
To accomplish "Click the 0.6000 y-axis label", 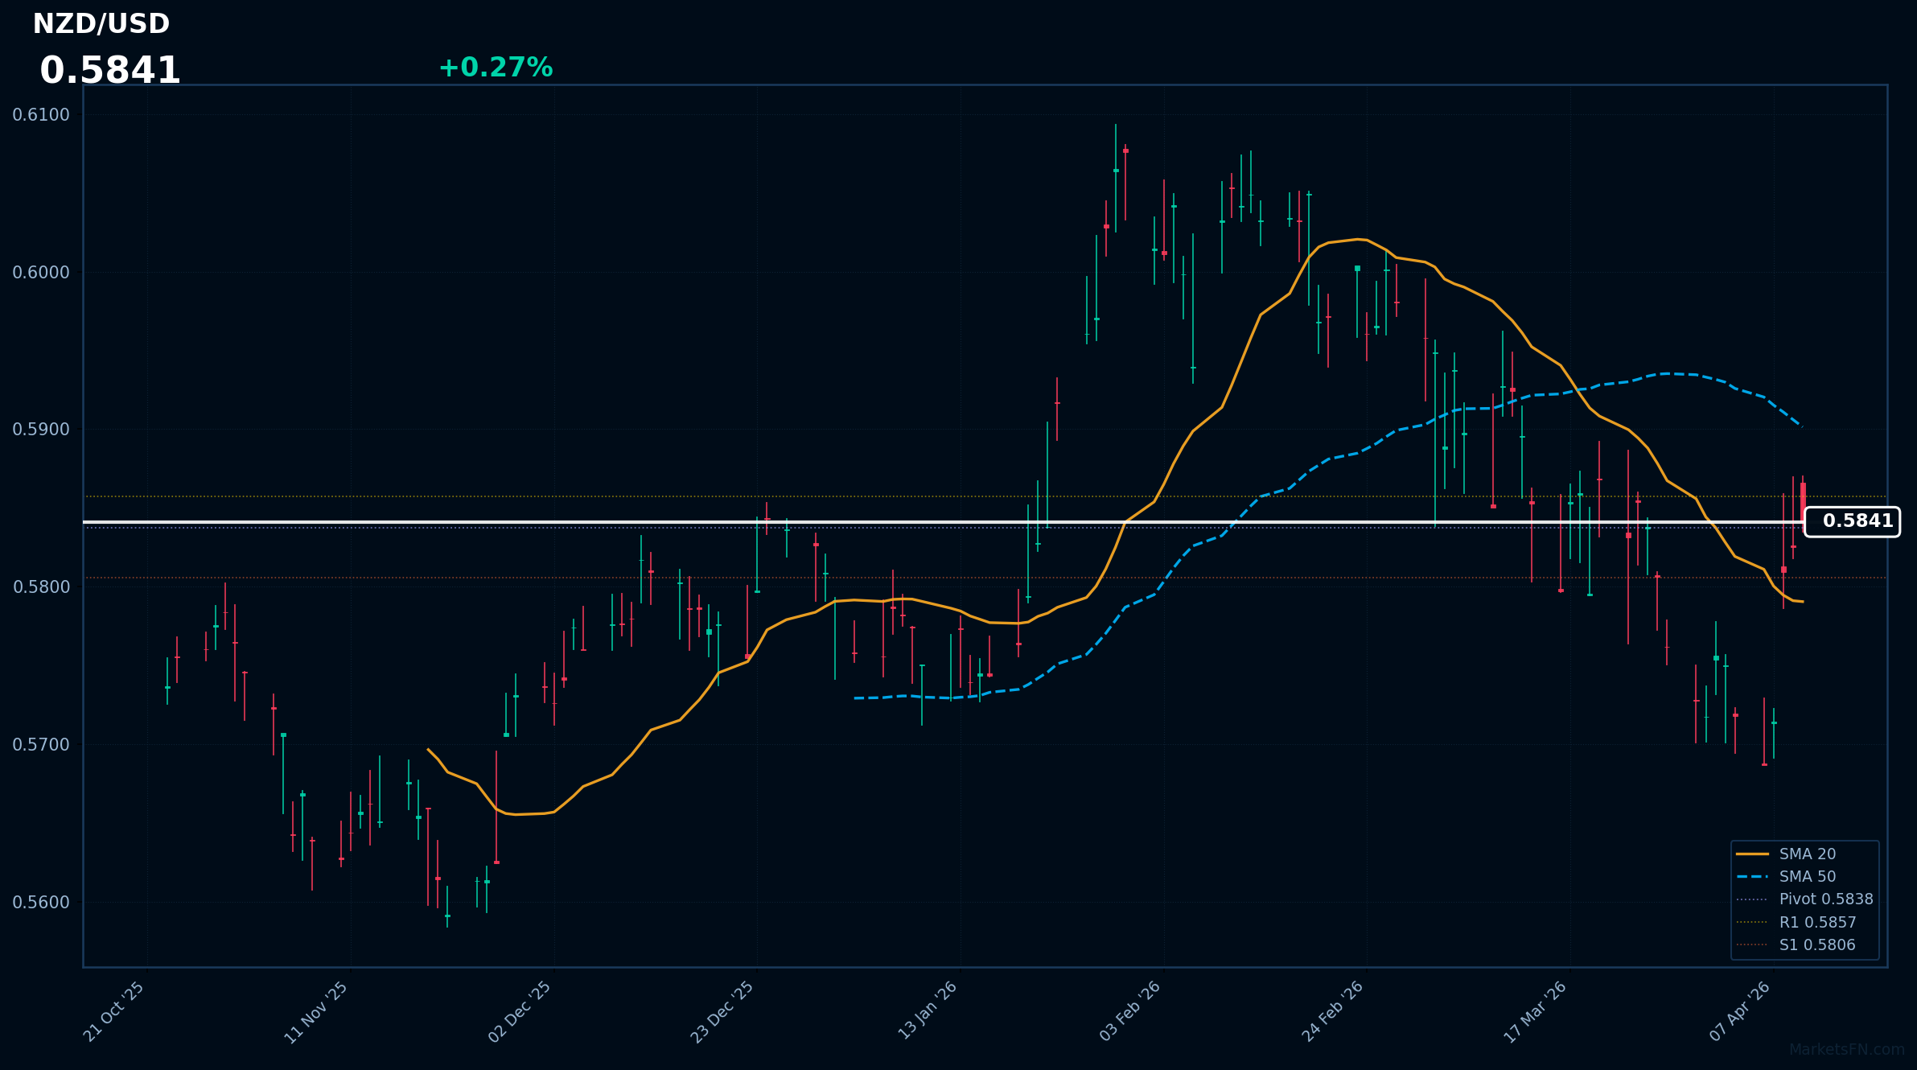I will [41, 273].
